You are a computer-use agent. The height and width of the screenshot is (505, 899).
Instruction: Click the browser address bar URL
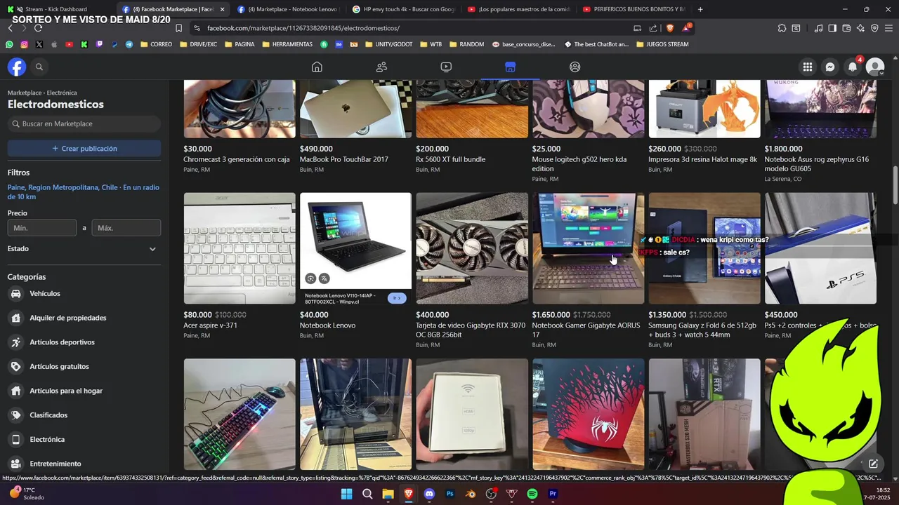[303, 28]
